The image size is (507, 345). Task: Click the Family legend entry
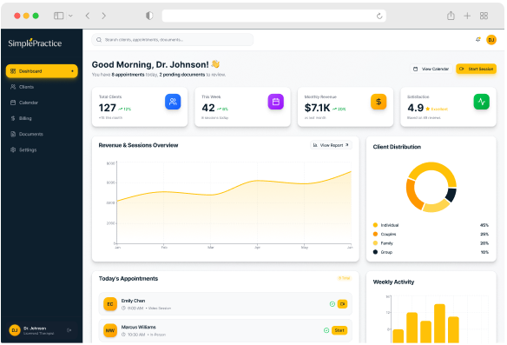[431, 243]
